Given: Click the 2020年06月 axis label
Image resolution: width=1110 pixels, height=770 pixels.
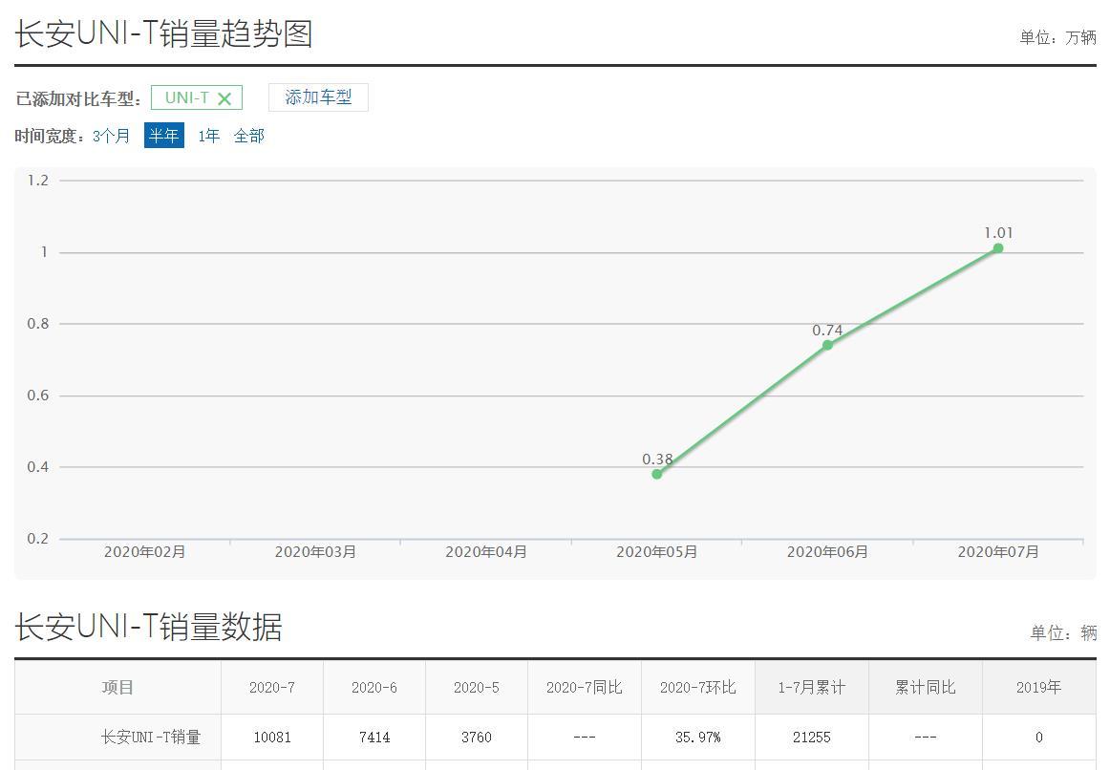Looking at the screenshot, I should 827,552.
